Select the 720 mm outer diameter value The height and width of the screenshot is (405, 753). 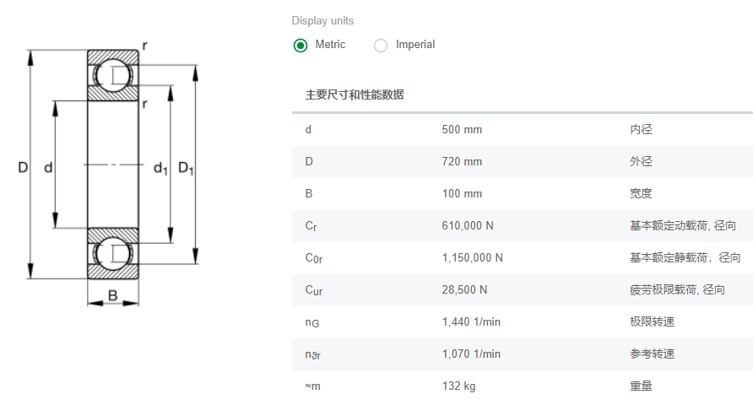point(462,162)
